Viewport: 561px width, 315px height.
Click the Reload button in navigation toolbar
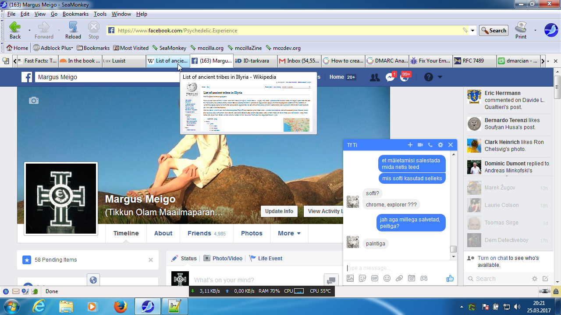click(73, 30)
